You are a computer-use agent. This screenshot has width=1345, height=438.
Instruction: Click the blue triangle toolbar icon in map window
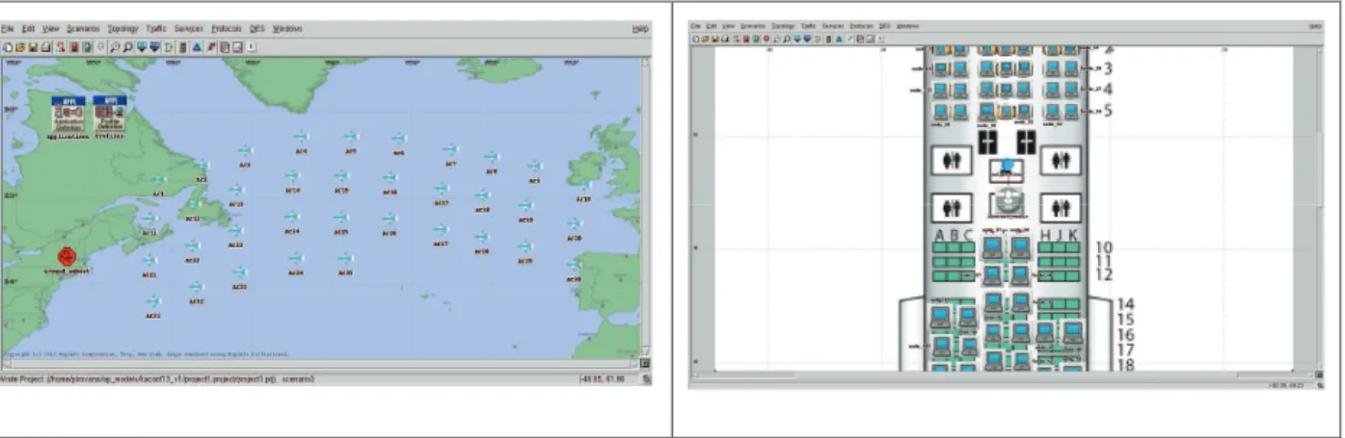(x=197, y=45)
